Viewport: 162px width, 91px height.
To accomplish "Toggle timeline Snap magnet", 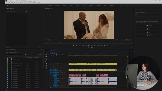I will [x=54, y=55].
